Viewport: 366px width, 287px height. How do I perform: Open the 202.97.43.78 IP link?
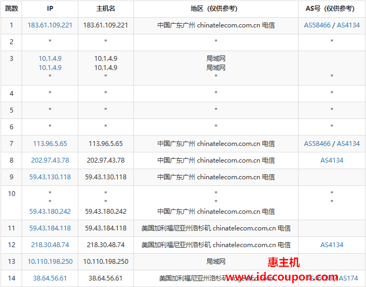50,160
